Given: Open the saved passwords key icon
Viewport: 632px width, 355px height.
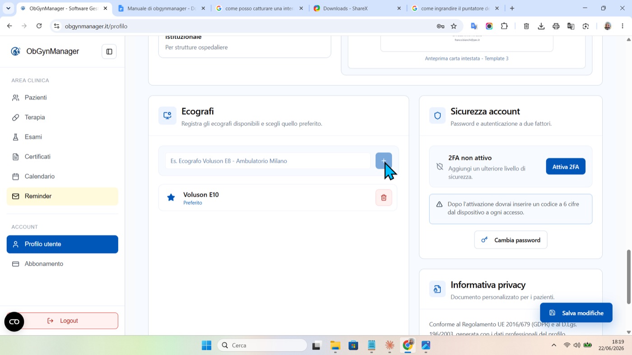Looking at the screenshot, I should coord(441,26).
